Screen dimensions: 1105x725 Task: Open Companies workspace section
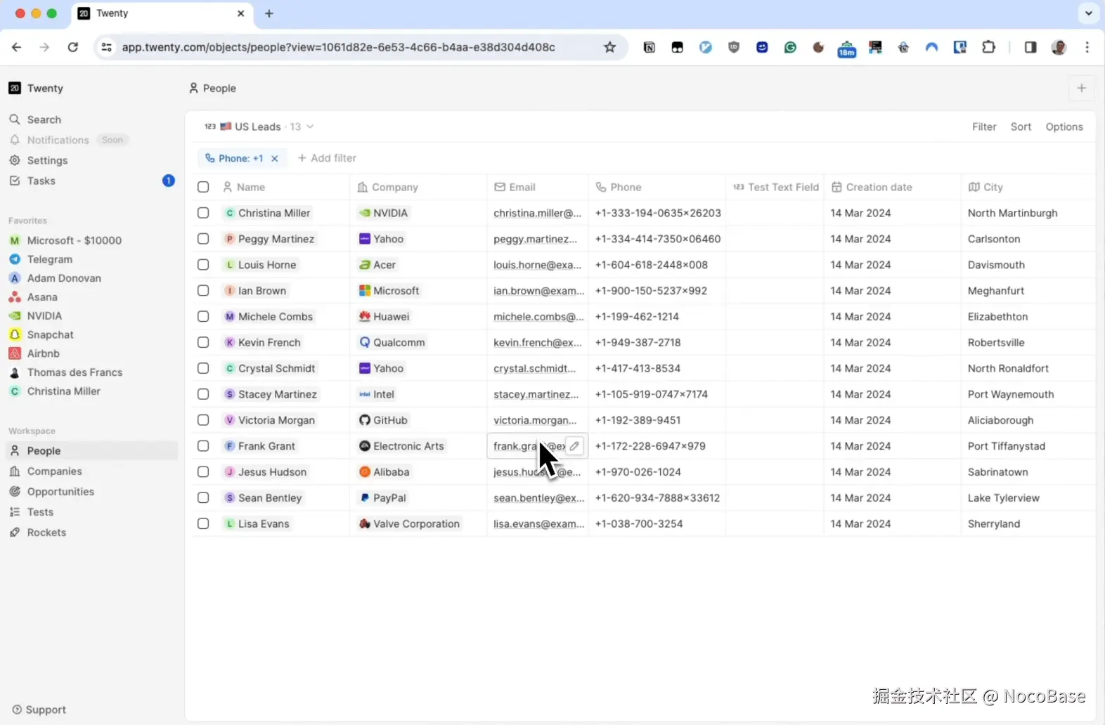54,471
